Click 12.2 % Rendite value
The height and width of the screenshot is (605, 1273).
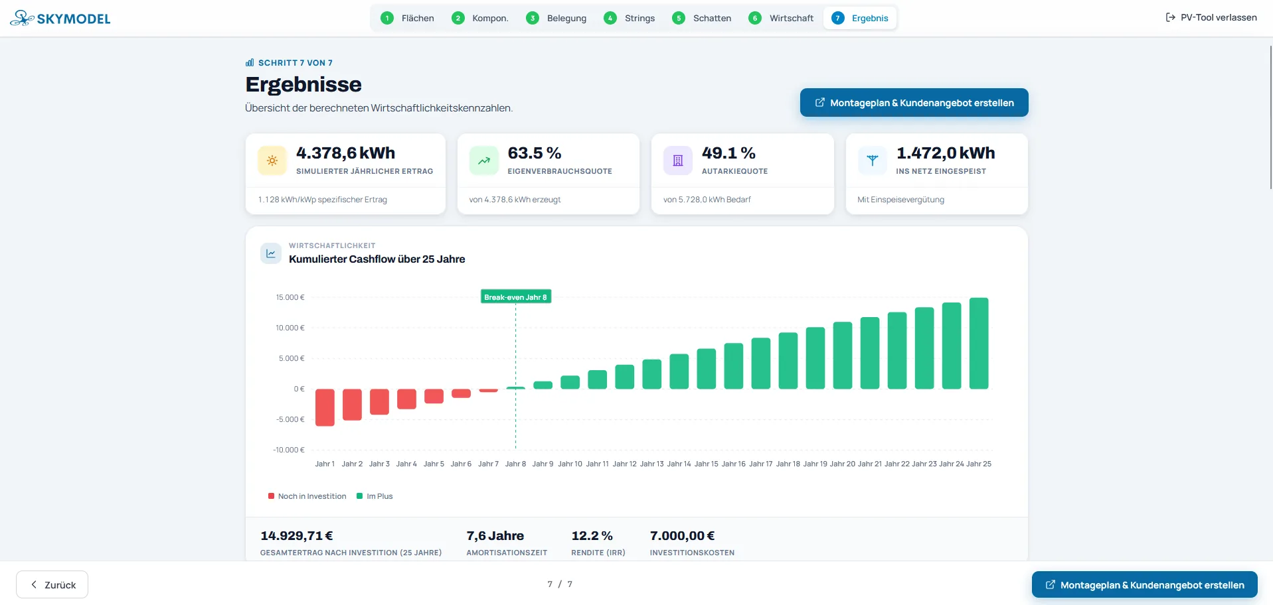[x=592, y=535]
